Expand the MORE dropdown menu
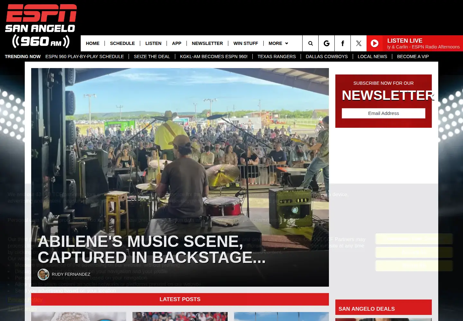Screen dimensions: 463x321 point(278,43)
